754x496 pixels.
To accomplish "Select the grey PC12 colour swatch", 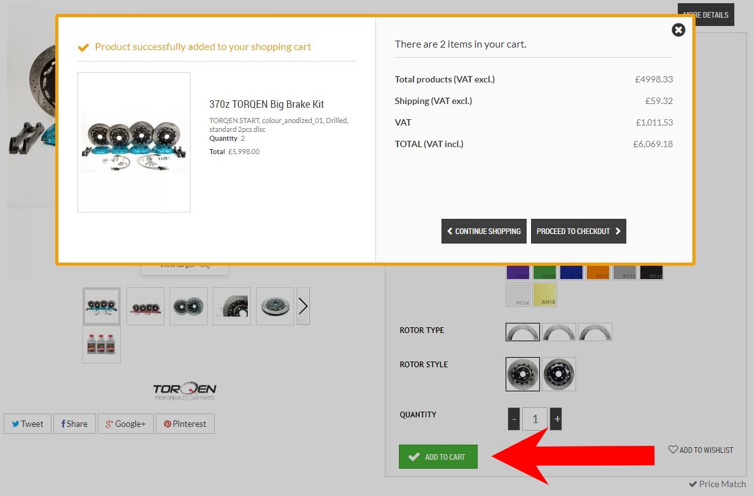I will (624, 272).
